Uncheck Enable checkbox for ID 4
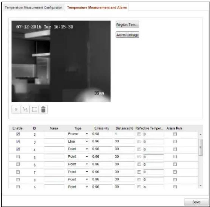210x207 pixels. [x=18, y=149]
